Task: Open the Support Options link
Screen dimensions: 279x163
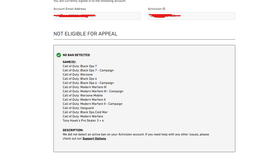Action: pos(94,139)
